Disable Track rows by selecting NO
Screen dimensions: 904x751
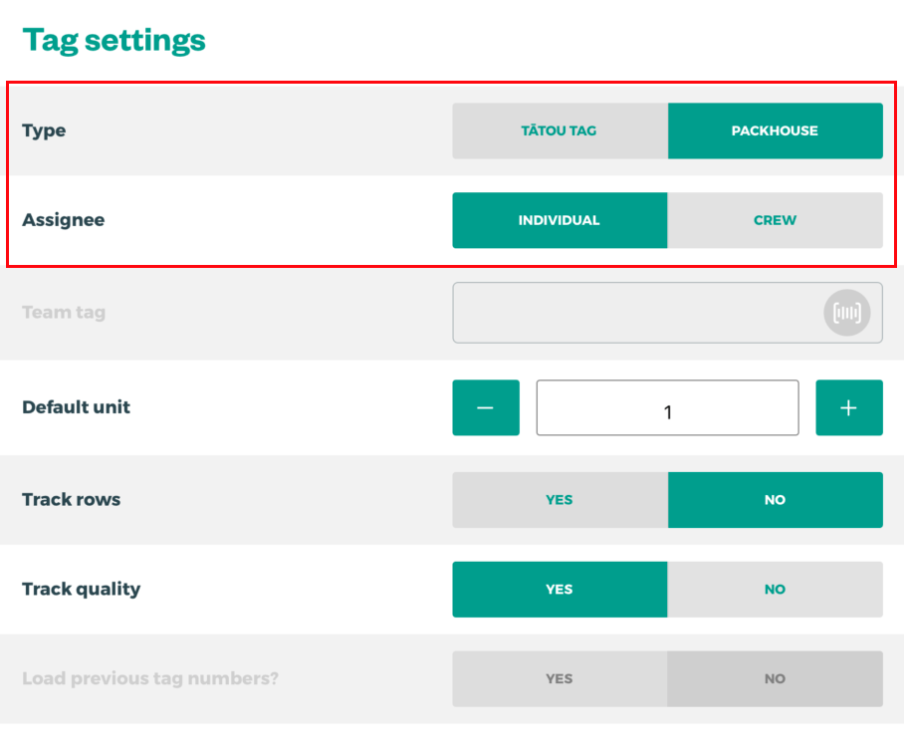776,499
